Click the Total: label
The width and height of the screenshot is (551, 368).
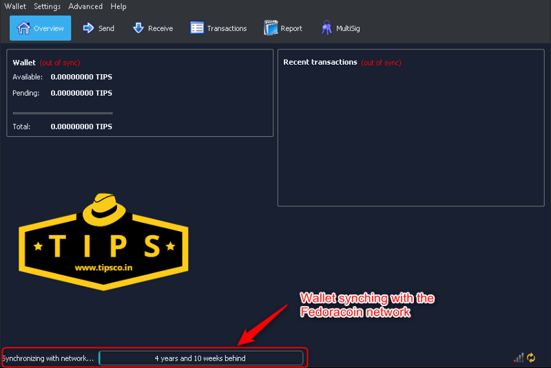coord(21,127)
